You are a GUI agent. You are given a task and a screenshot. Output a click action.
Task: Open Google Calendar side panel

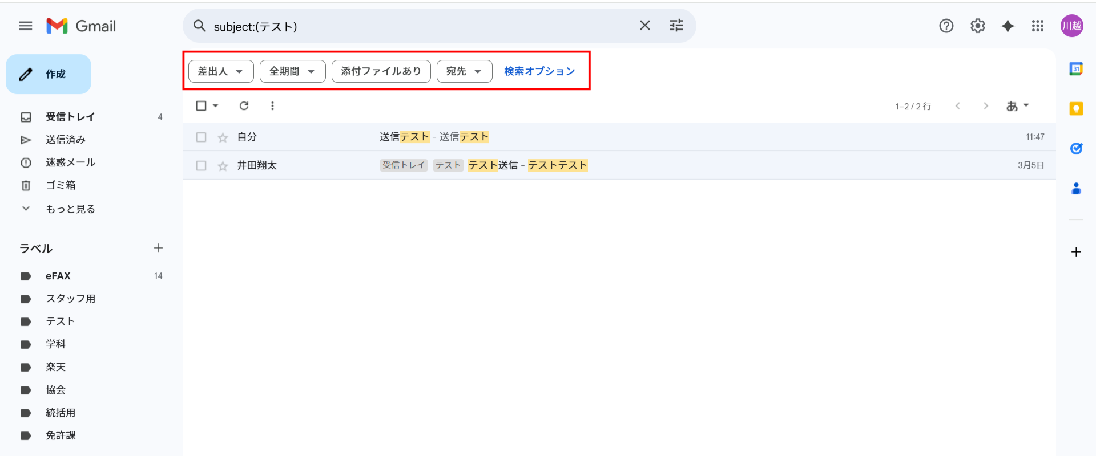[1076, 69]
